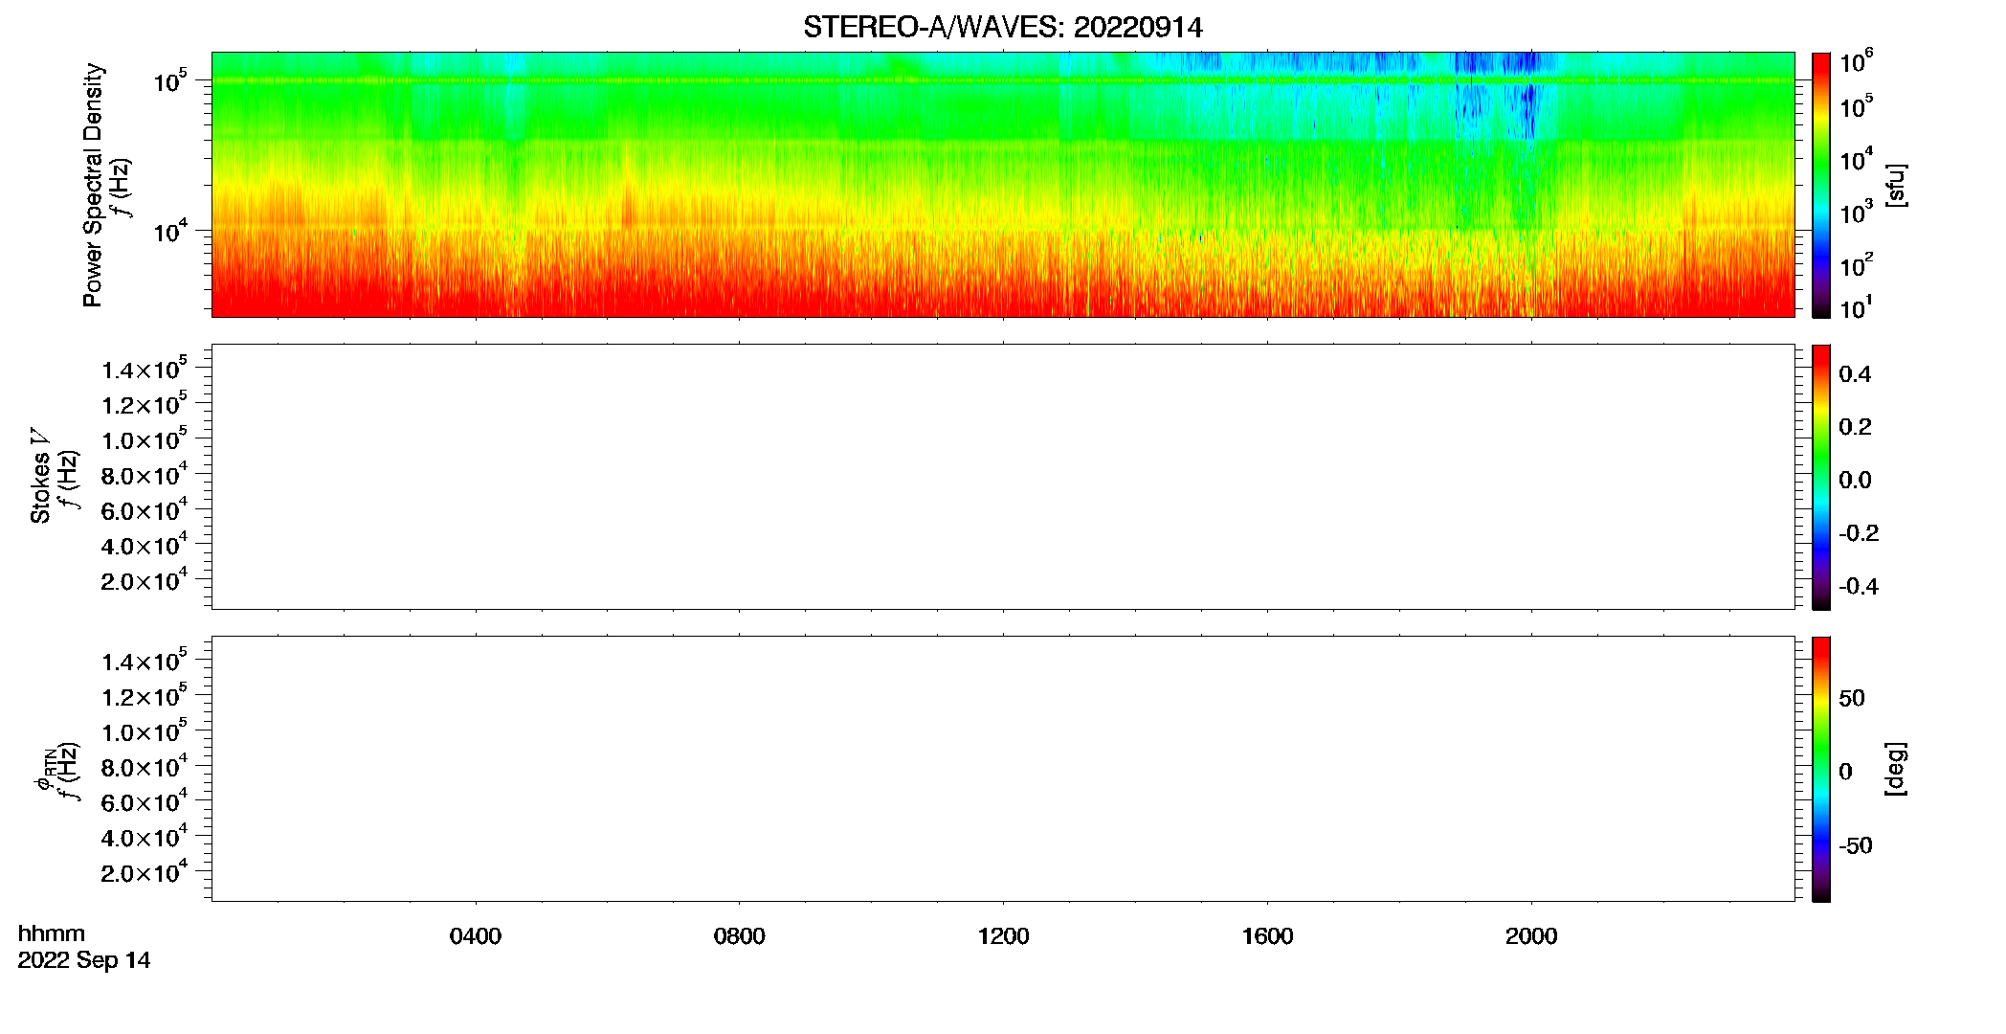
Task: Click the [deg] colorbar unit label
Action: (x=1897, y=769)
